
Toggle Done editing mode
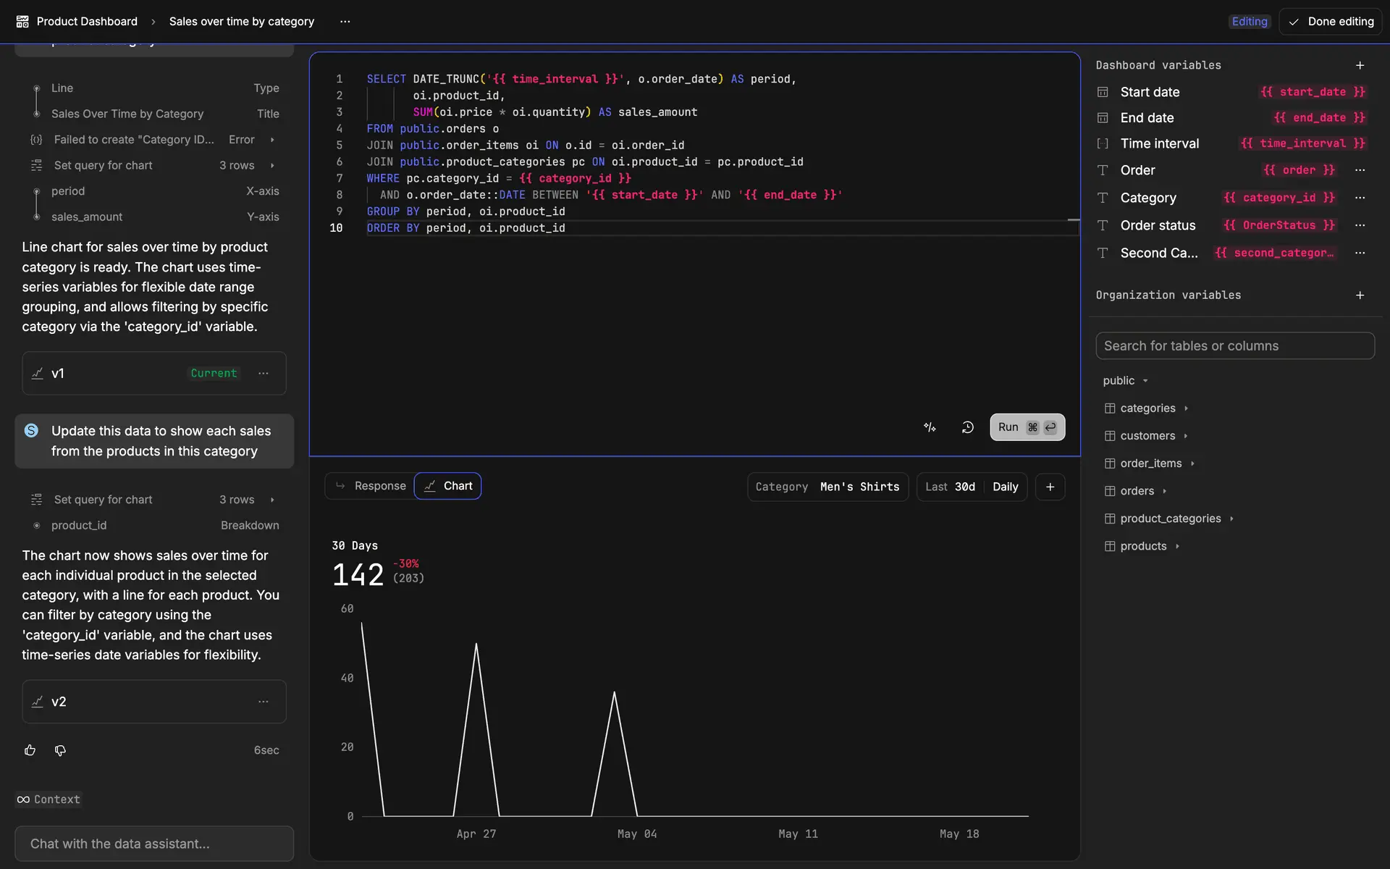click(1331, 22)
